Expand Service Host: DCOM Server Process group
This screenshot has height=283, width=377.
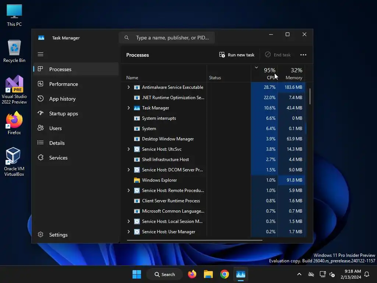[128, 170]
